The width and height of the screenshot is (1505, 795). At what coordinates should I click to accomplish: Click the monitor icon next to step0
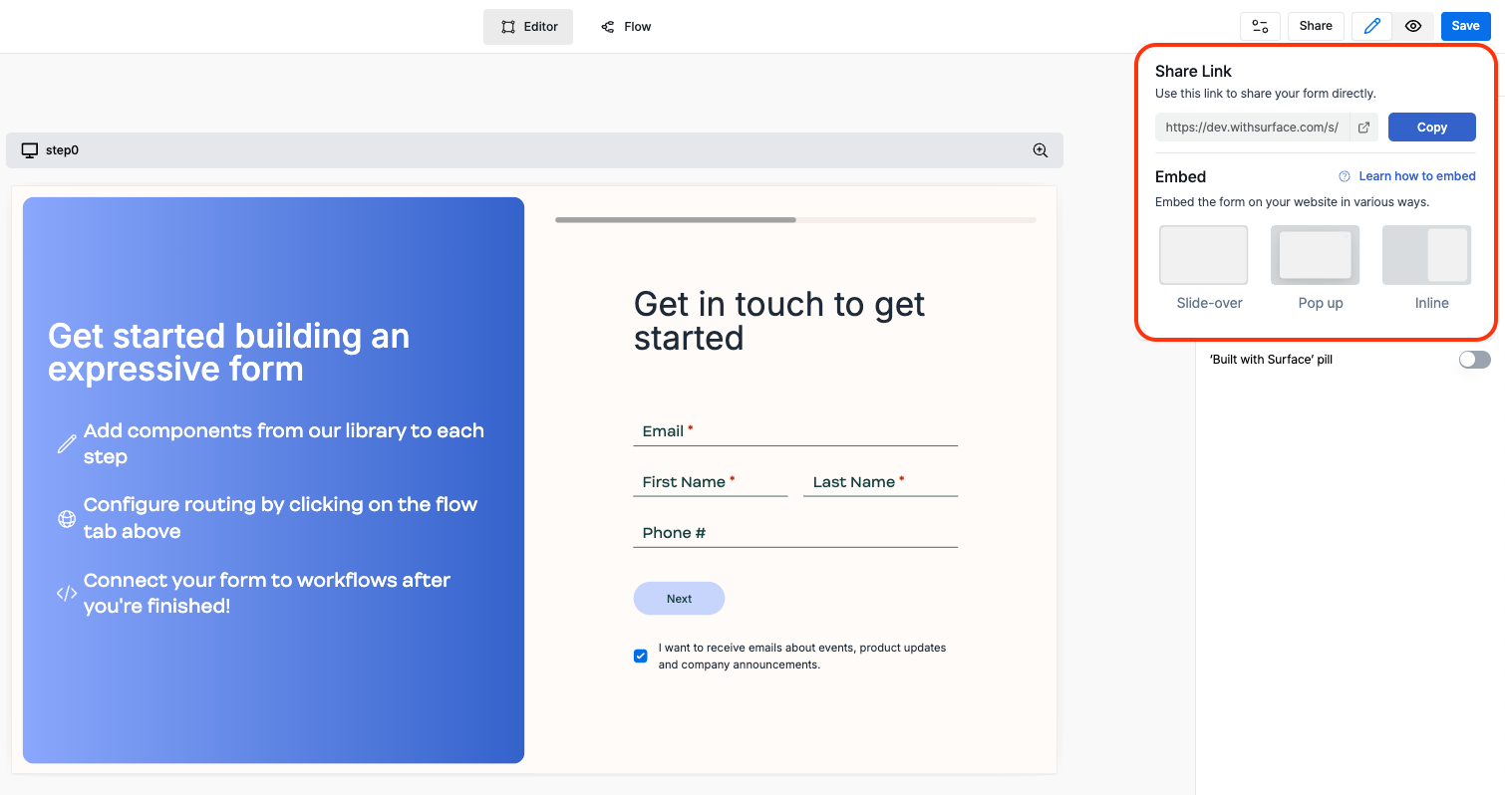(x=28, y=149)
